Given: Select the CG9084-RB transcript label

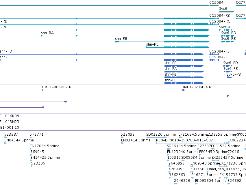Looking at the screenshot, I should point(219,16).
